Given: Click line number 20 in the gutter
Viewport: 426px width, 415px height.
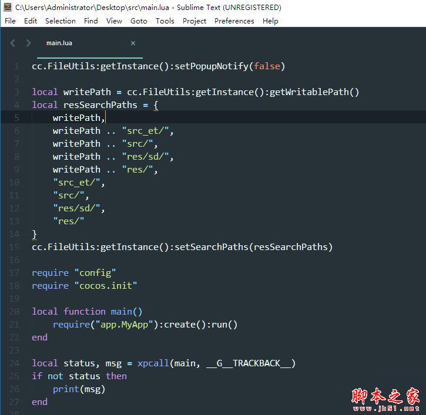Looking at the screenshot, I should pyautogui.click(x=14, y=311).
